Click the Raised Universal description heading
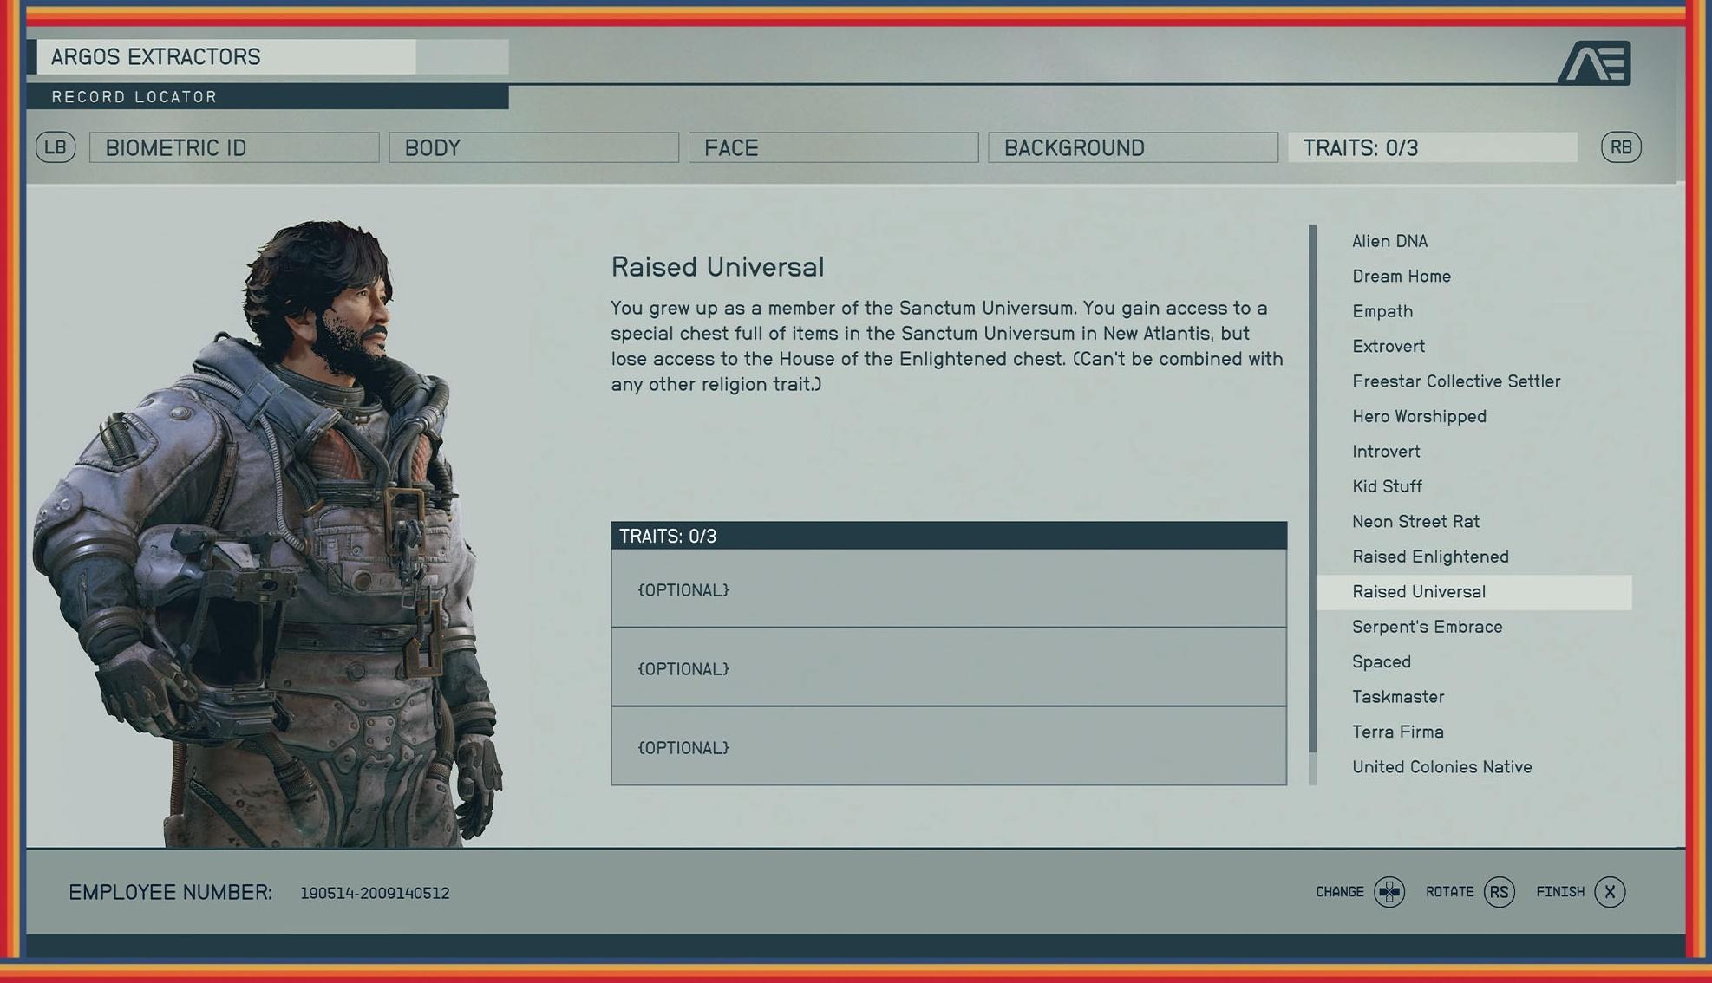The width and height of the screenshot is (1712, 983). (717, 267)
